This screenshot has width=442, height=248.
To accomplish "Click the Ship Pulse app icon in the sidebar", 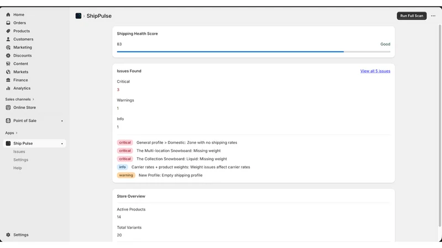I will pos(8,143).
